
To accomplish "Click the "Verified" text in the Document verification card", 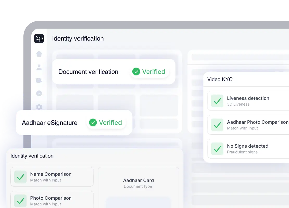I will [x=154, y=71].
